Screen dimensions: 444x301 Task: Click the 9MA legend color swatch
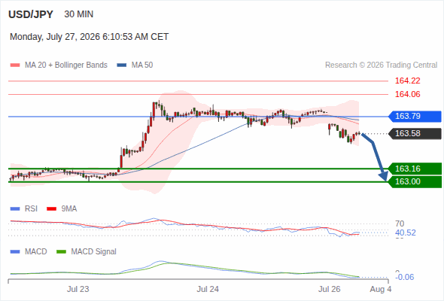coord(51,209)
